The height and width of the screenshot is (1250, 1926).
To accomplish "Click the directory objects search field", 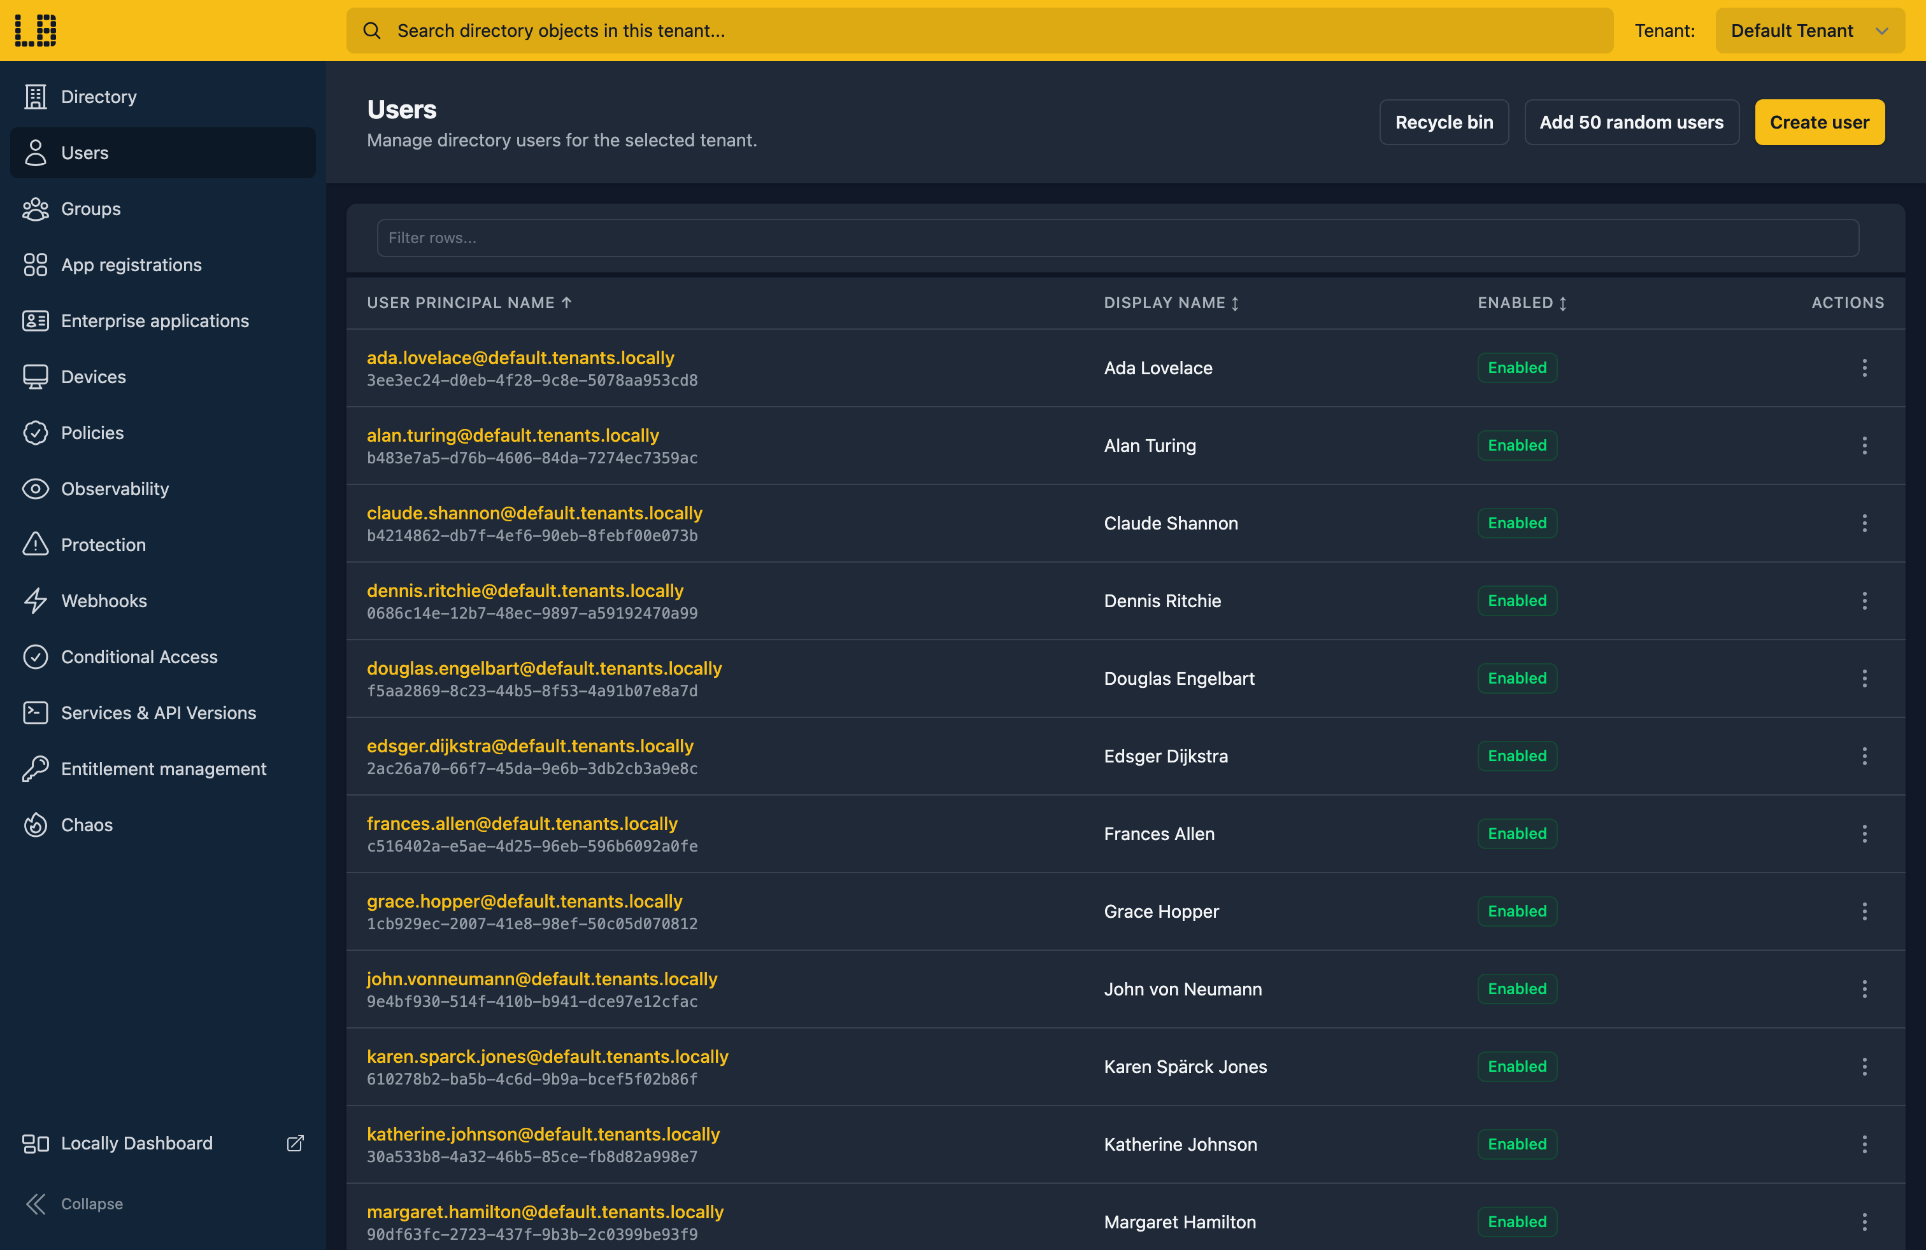I will 979,31.
